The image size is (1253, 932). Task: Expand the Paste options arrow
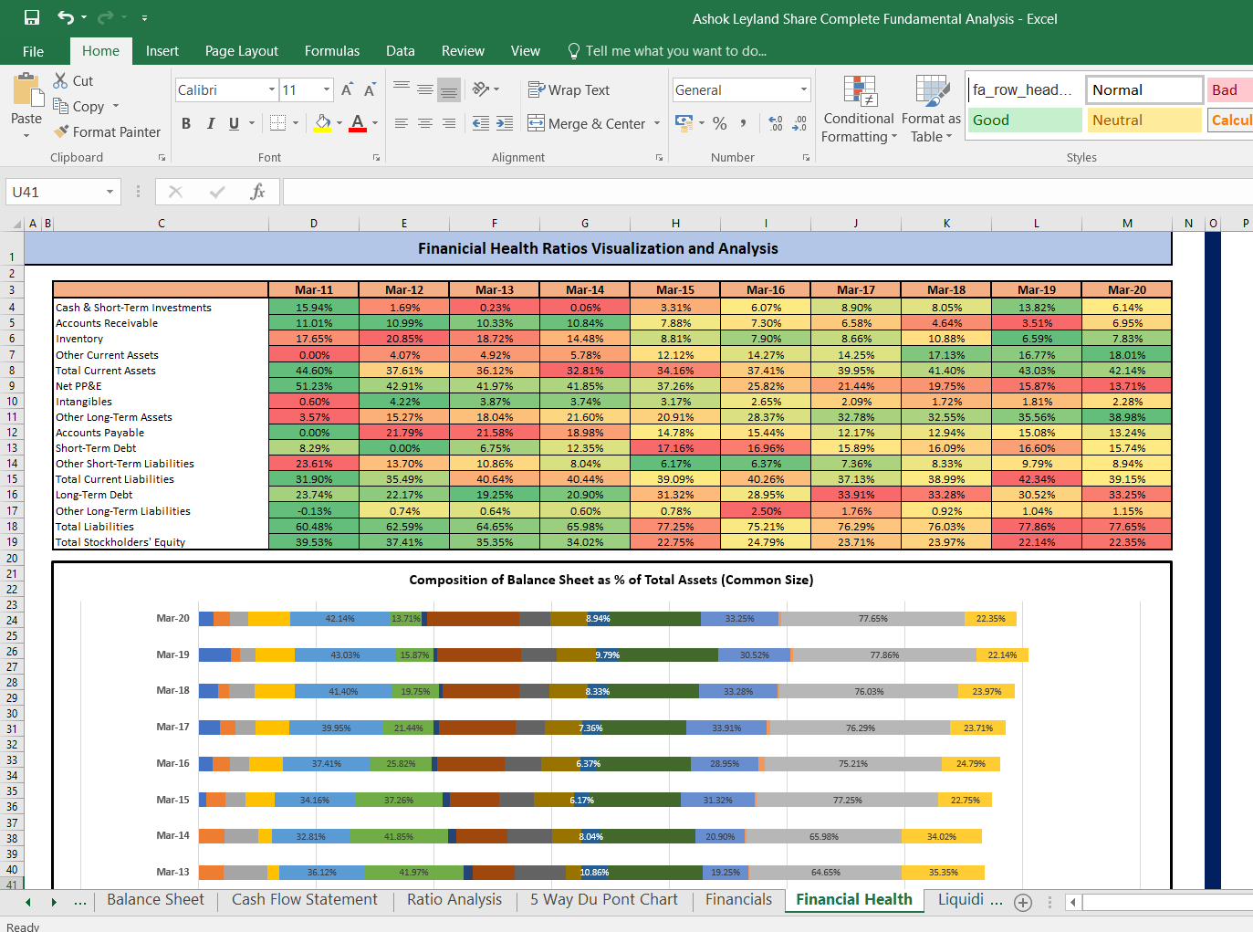pos(26,135)
